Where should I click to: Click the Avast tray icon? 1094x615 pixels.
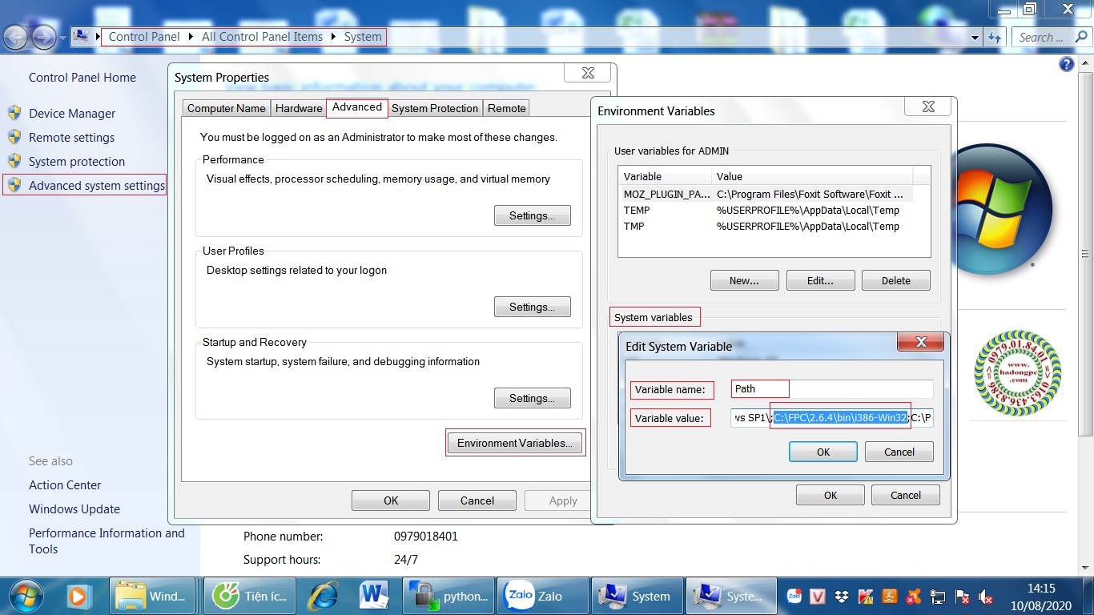coord(913,597)
